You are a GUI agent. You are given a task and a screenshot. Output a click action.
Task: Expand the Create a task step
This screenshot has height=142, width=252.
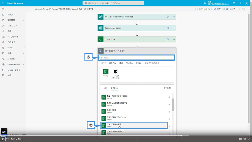(x=137, y=39)
